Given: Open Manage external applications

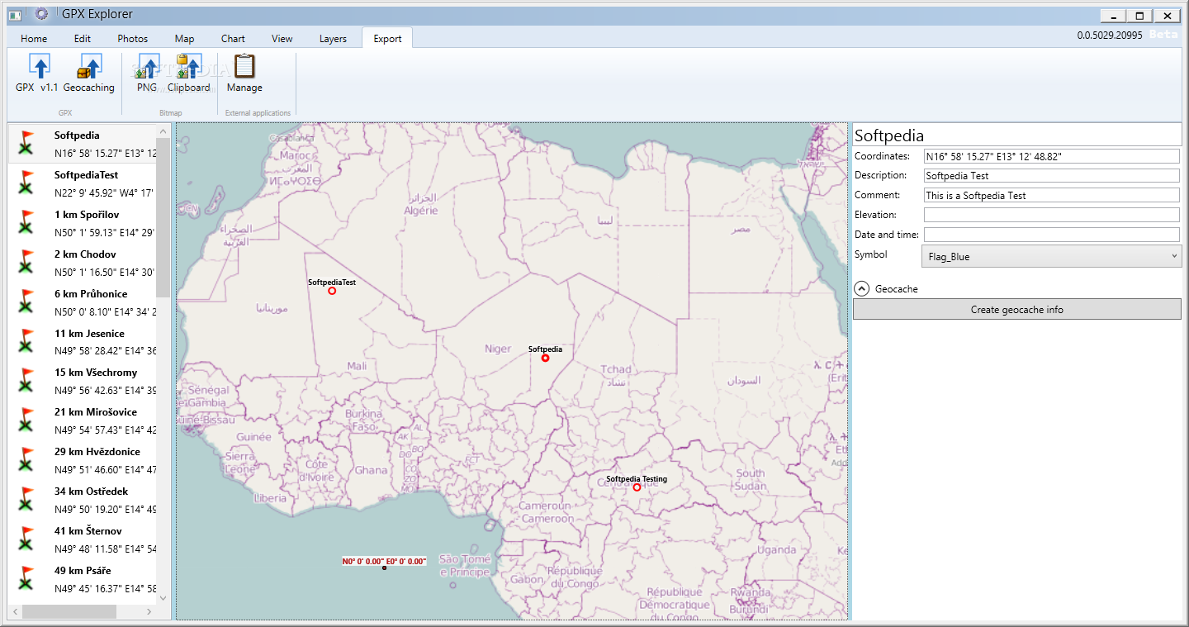Looking at the screenshot, I should coord(244,74).
